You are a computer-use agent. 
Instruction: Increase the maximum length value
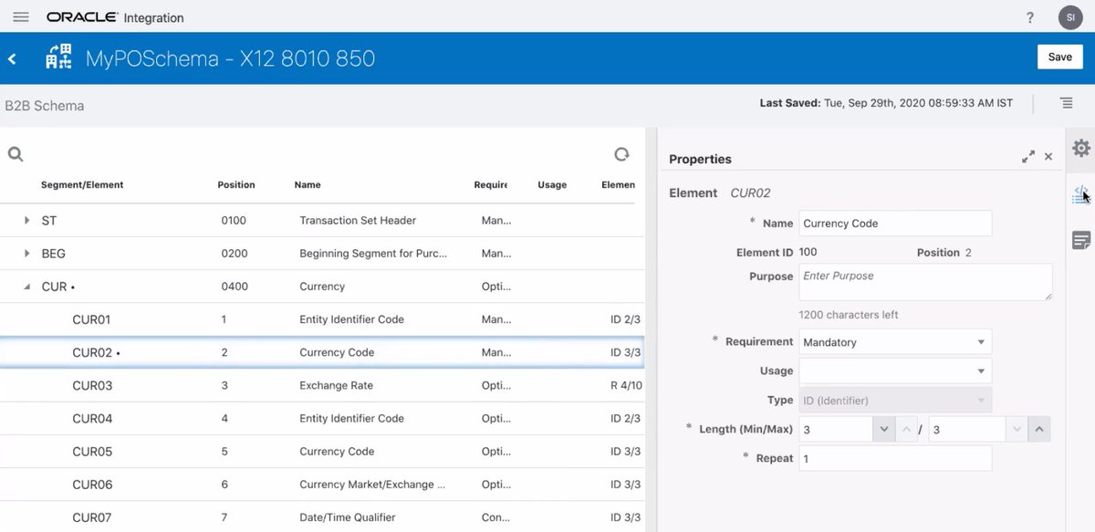point(1038,429)
